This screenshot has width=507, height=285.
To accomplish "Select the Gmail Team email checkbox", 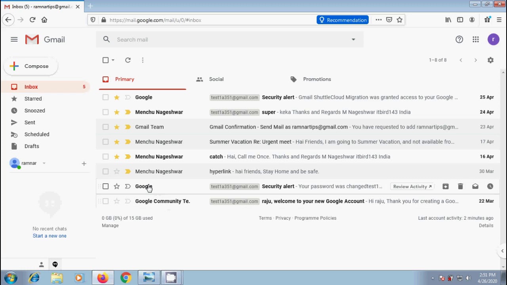I will [105, 127].
